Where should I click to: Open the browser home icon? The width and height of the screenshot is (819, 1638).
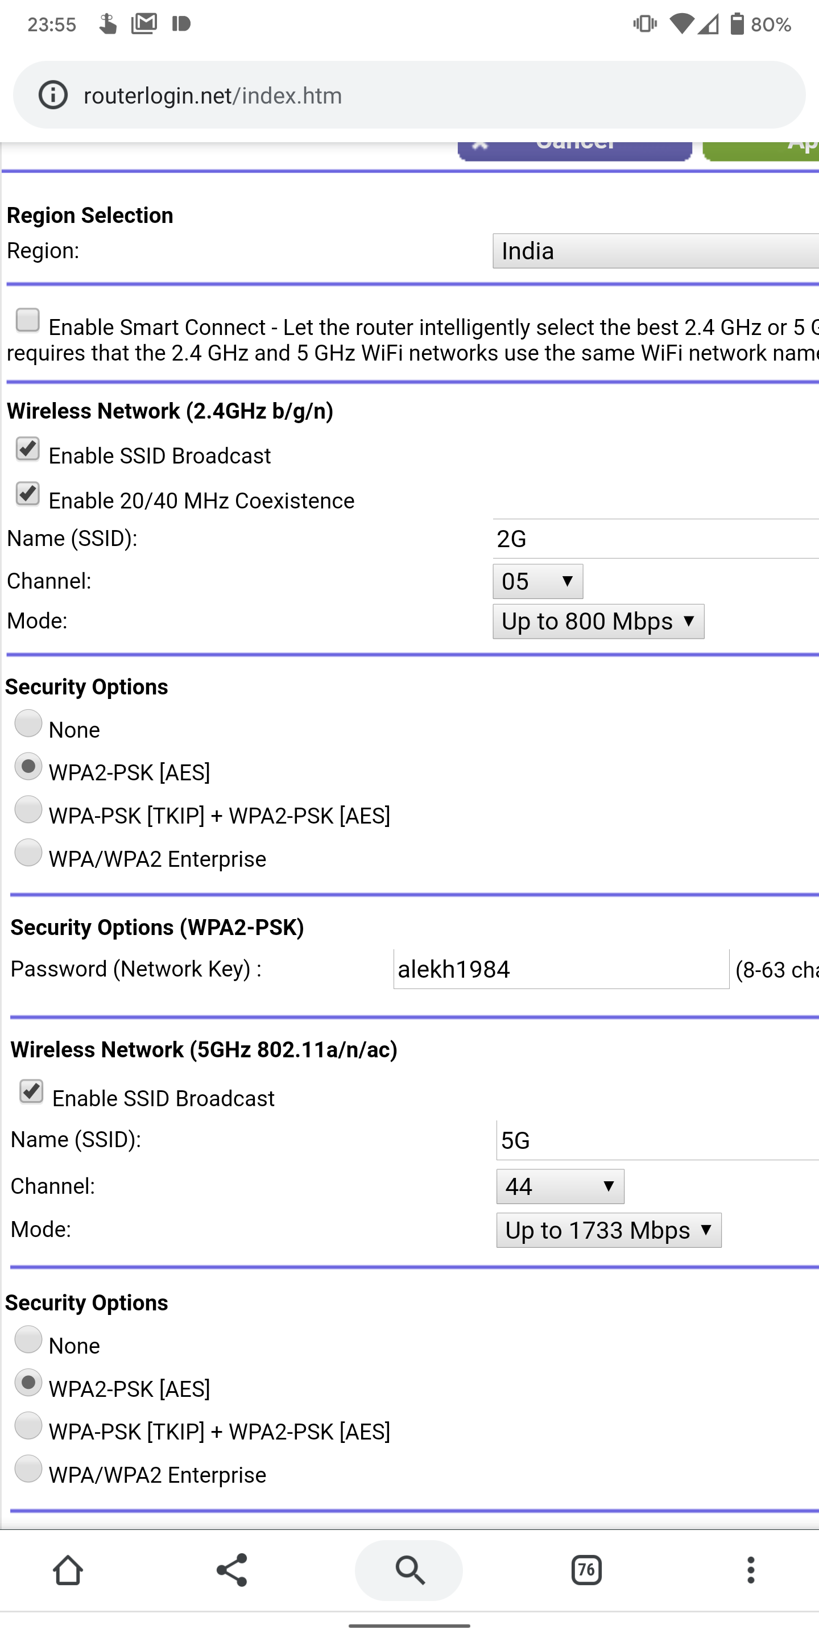point(68,1570)
